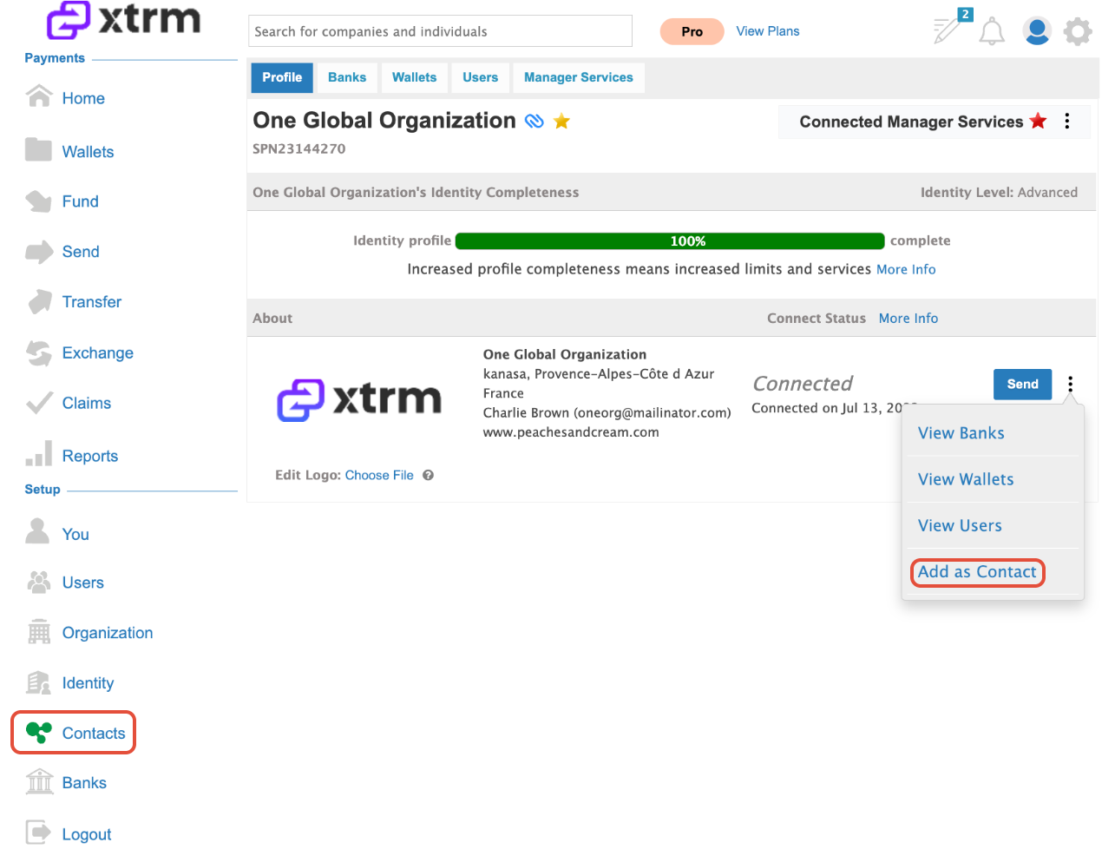
Task: Switch to the Wallets tab
Action: pyautogui.click(x=414, y=77)
